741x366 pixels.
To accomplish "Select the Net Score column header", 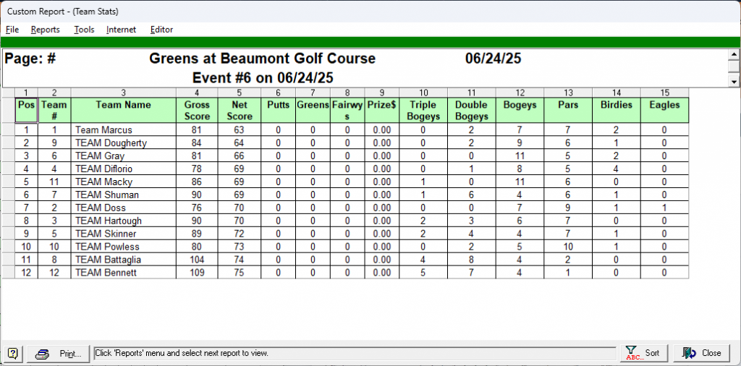I will pos(240,110).
